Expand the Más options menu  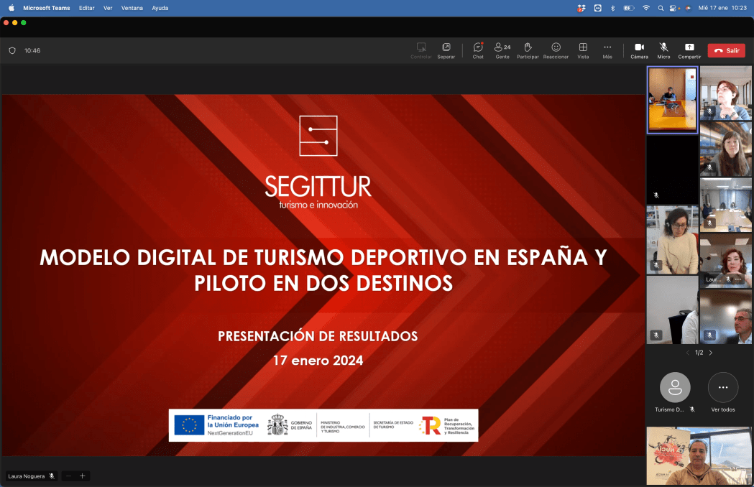pos(607,47)
